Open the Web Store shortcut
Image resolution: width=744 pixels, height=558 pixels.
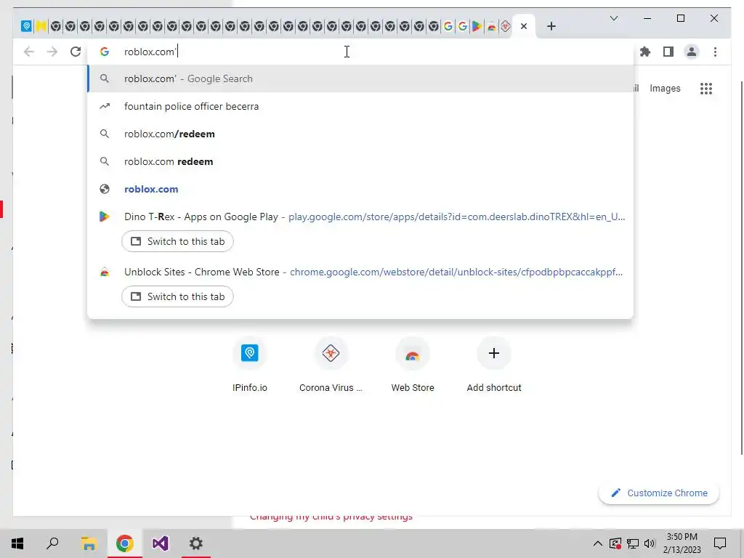coord(413,365)
